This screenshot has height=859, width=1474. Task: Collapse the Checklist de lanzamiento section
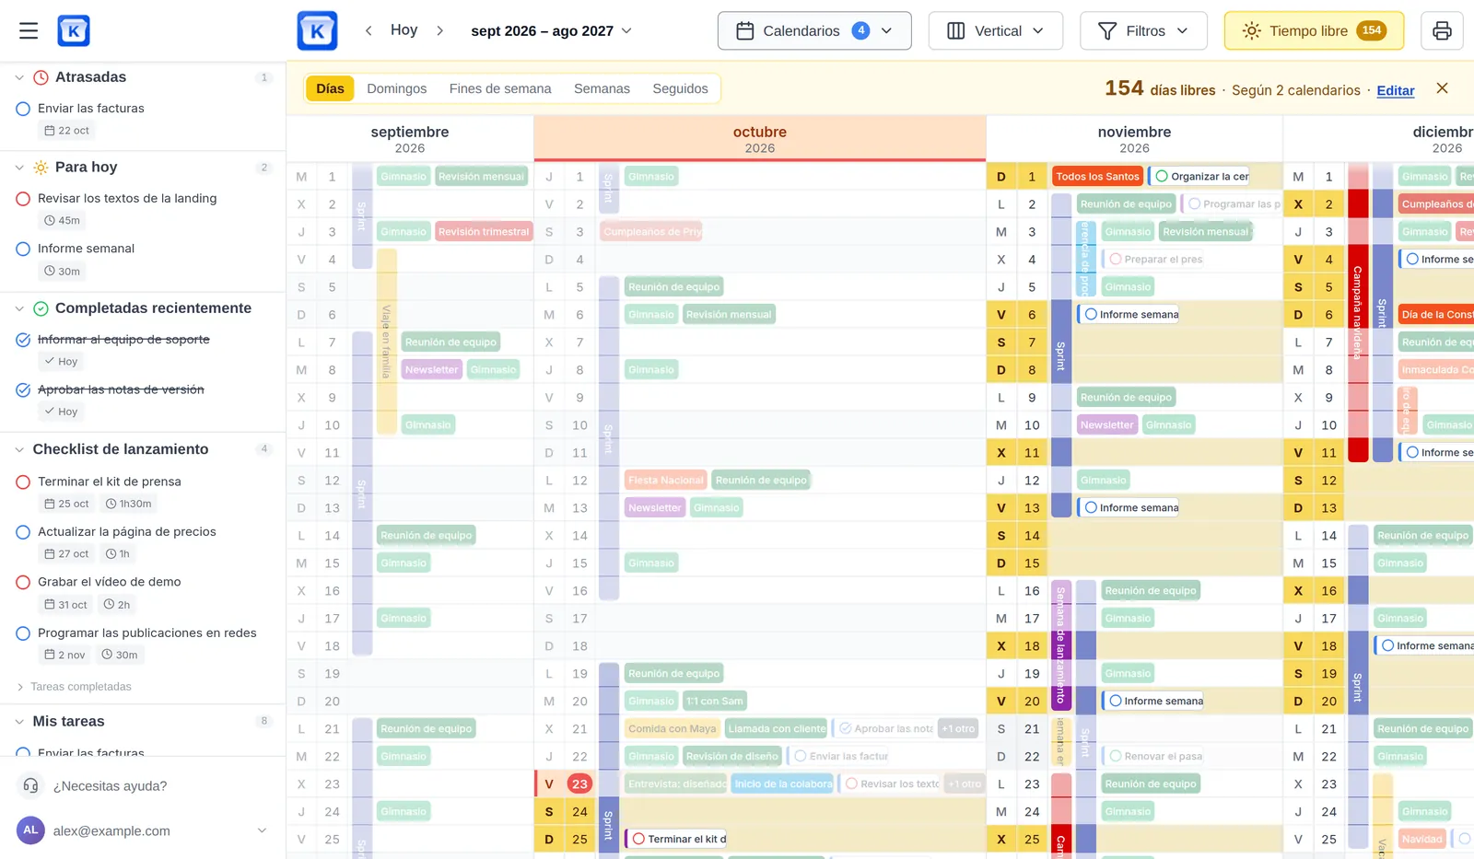[19, 449]
